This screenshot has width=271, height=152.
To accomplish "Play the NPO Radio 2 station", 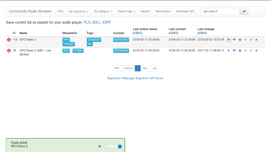I will (x=229, y=40).
